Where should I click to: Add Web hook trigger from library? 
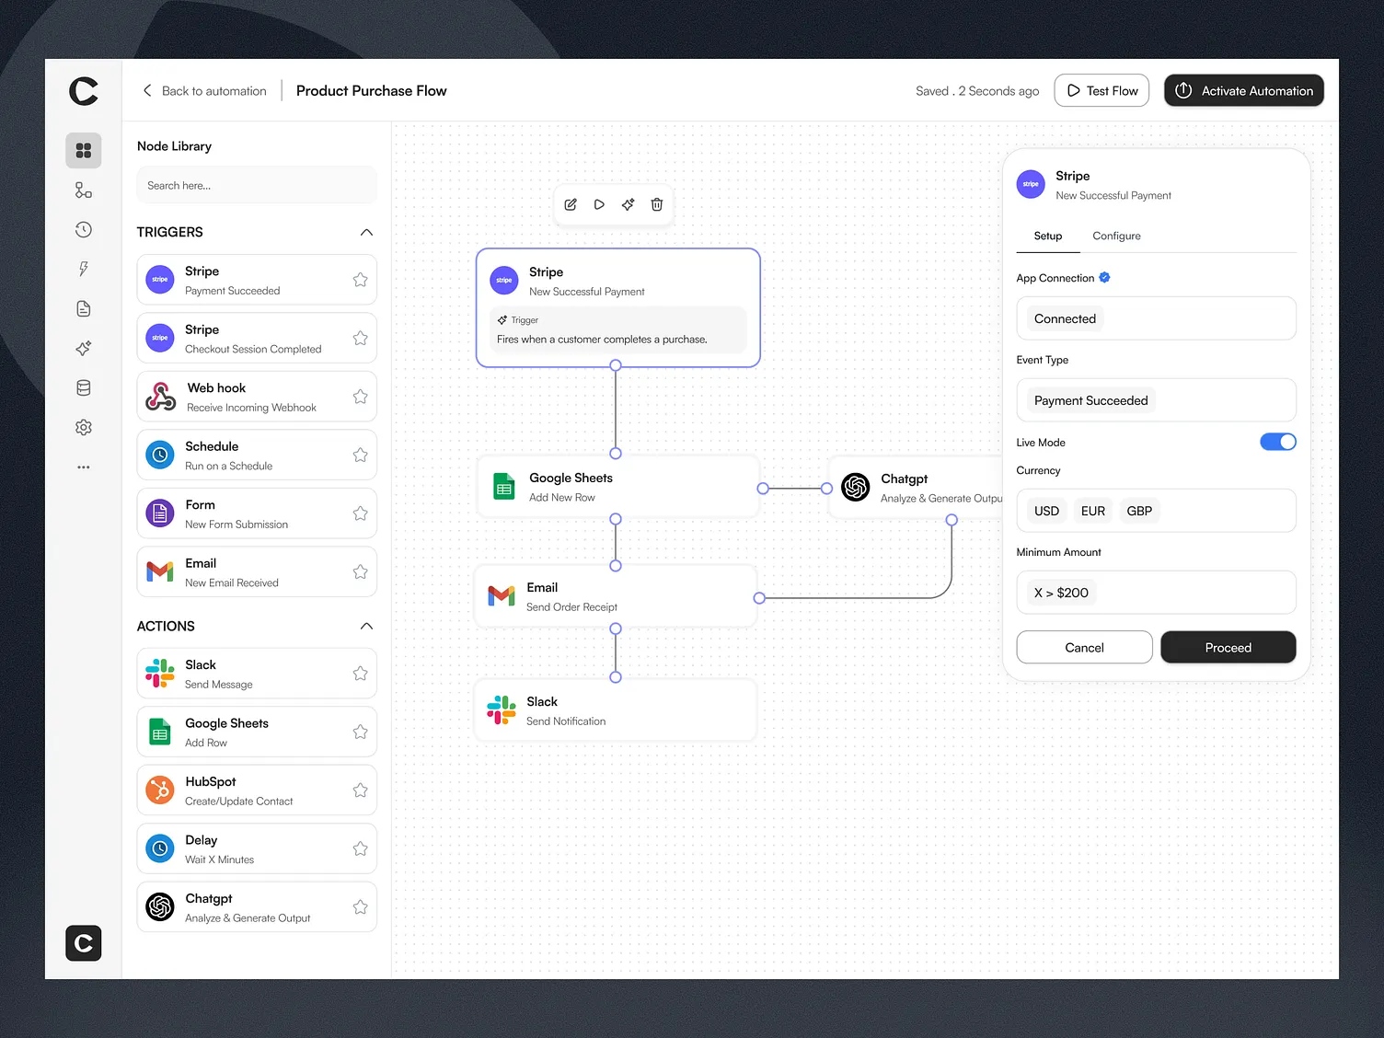(x=257, y=397)
